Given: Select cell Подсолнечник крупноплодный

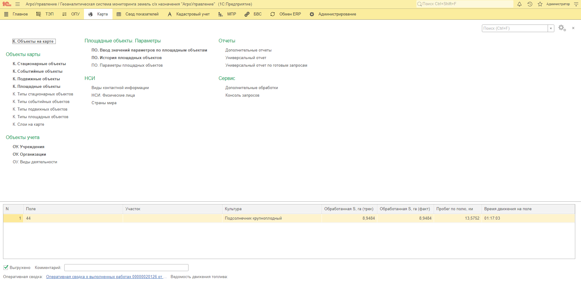Looking at the screenshot, I should (272, 218).
